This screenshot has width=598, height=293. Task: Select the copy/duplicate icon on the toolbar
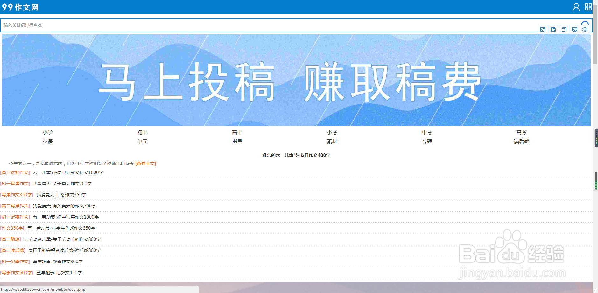click(x=564, y=29)
